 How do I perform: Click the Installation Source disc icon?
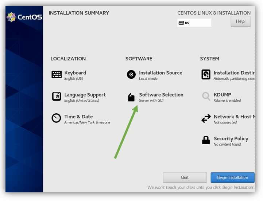pos(131,75)
